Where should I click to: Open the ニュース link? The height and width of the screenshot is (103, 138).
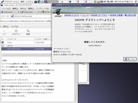(x=85, y=15)
